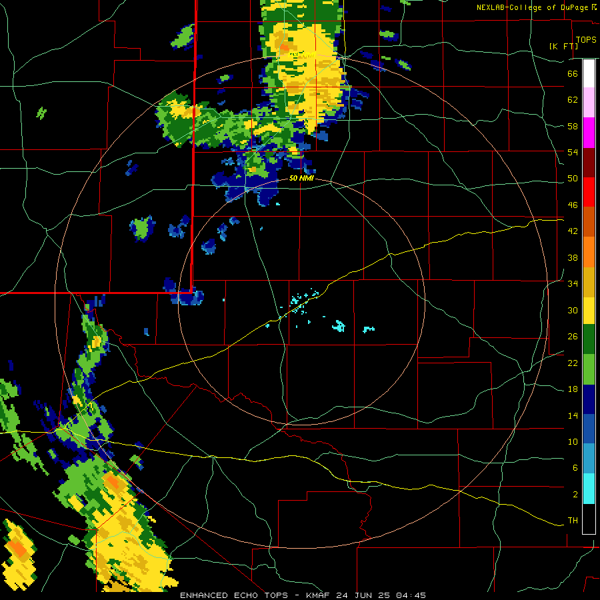Click the 22 scale value
The width and height of the screenshot is (600, 600).
click(573, 363)
